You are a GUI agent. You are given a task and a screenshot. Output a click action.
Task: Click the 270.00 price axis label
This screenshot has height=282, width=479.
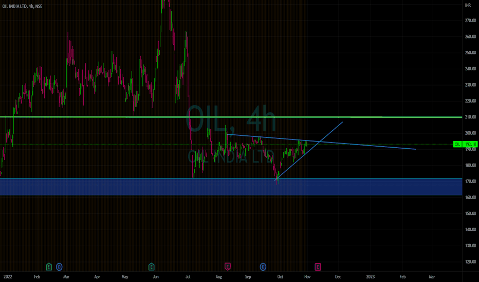[x=470, y=21]
